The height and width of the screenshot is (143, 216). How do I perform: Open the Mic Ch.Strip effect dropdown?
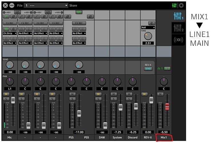pos(10,33)
